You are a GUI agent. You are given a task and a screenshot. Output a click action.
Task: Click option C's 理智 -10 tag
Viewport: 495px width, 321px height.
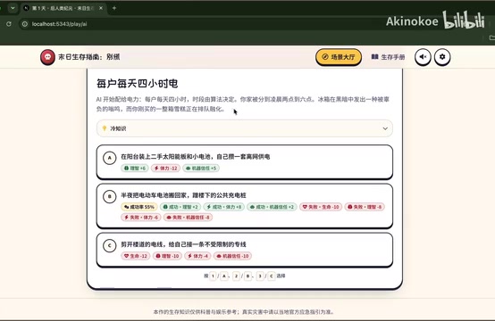(167, 256)
